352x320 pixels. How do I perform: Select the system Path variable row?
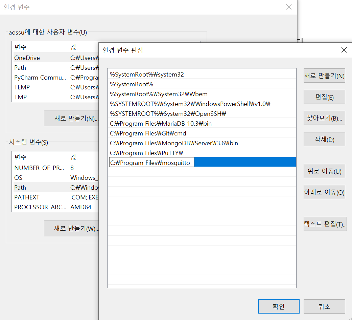(56, 188)
